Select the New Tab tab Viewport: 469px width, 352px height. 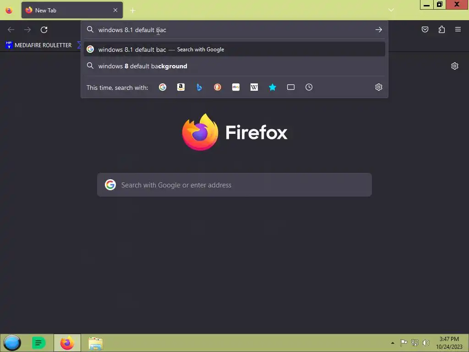click(x=72, y=10)
